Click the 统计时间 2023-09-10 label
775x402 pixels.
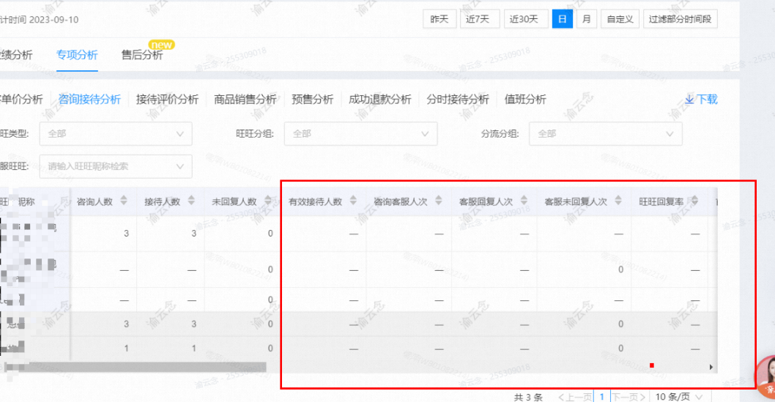(x=39, y=20)
